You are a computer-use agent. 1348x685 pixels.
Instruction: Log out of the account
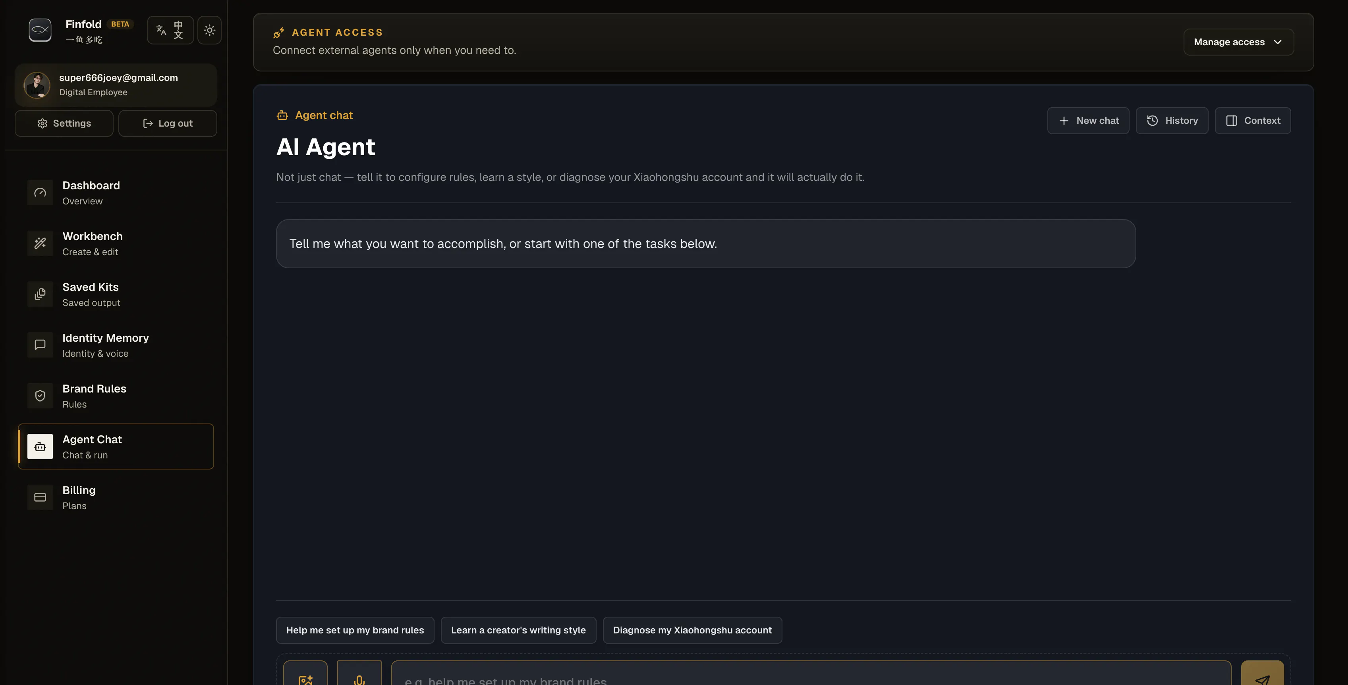point(168,123)
